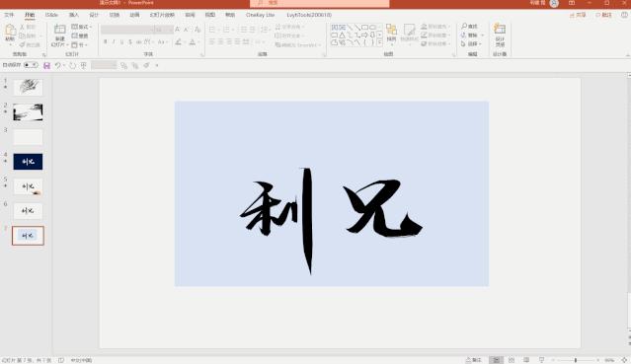Click the Reset slide button
Viewport: 631px width, 364px height.
(x=80, y=36)
